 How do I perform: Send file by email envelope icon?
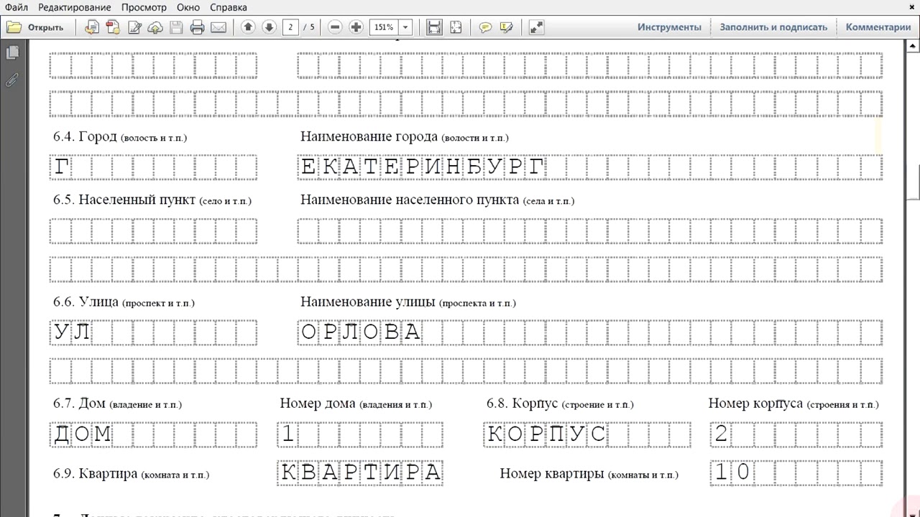tap(218, 27)
